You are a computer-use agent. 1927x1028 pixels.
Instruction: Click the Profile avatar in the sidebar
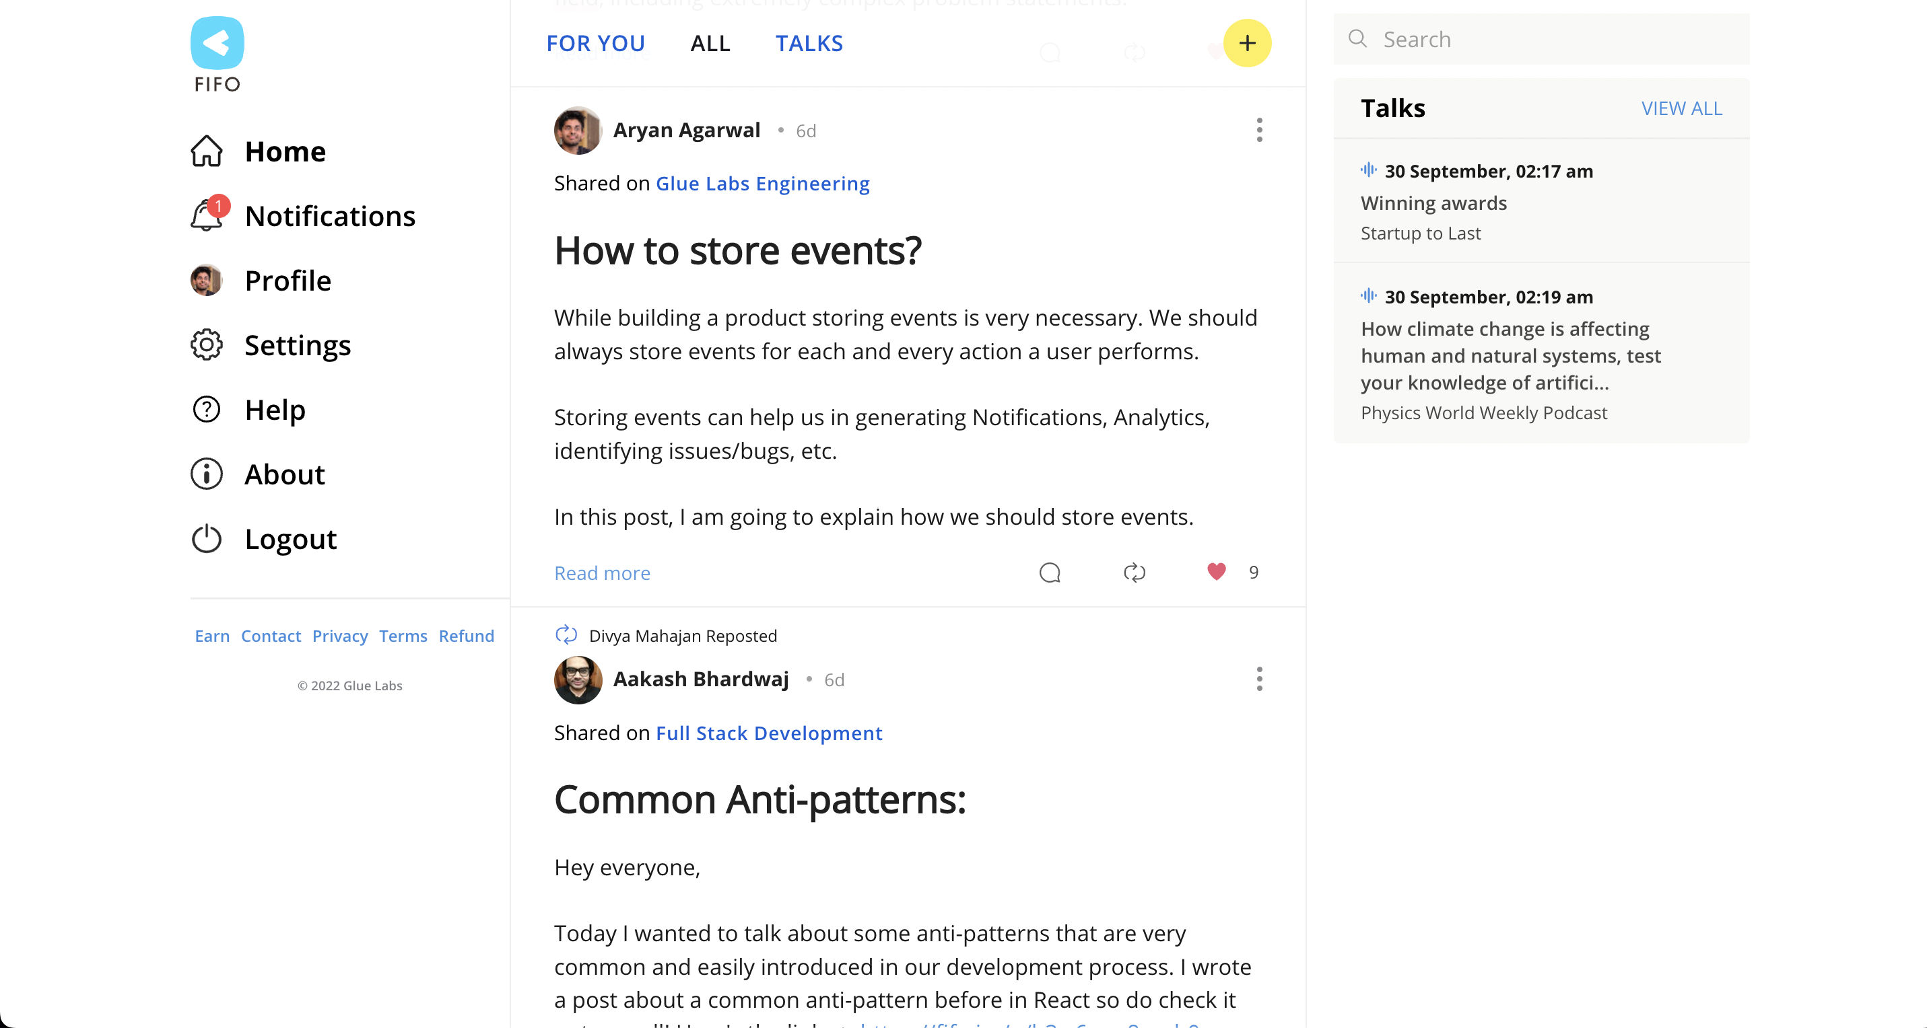[x=207, y=281]
